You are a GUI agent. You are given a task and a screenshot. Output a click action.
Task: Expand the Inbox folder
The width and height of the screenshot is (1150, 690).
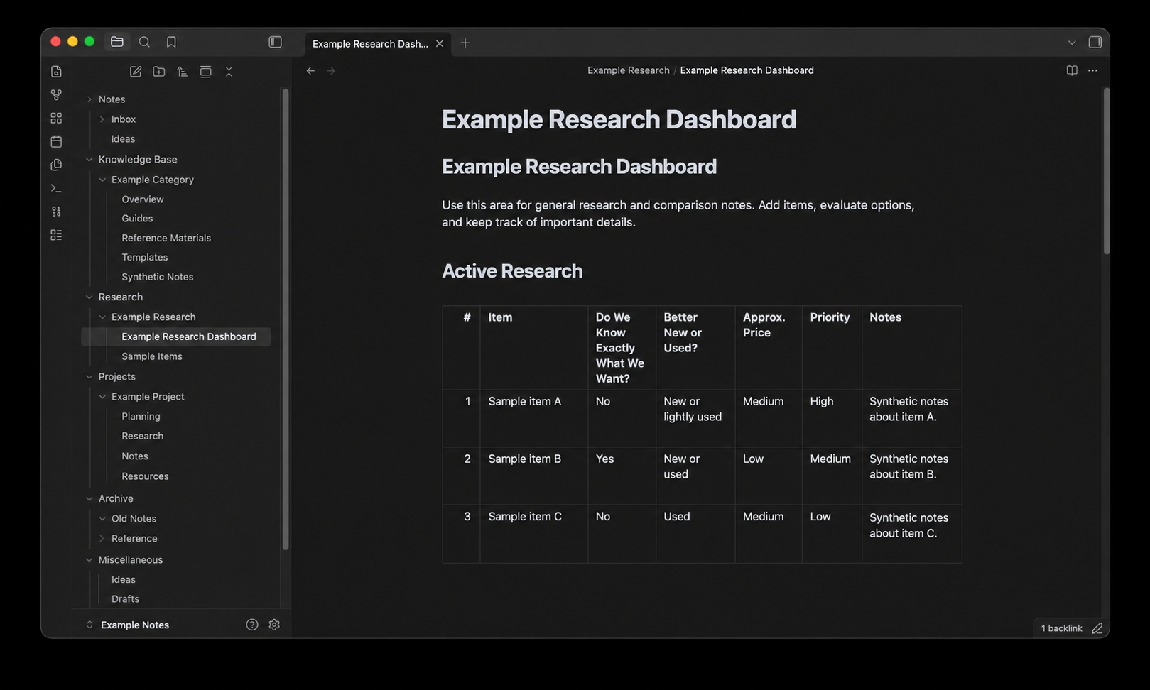[x=102, y=119]
